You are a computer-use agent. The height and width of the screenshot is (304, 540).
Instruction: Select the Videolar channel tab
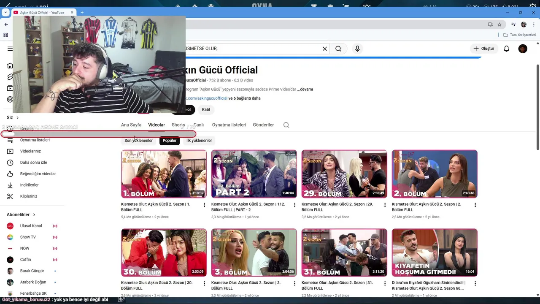(x=157, y=125)
